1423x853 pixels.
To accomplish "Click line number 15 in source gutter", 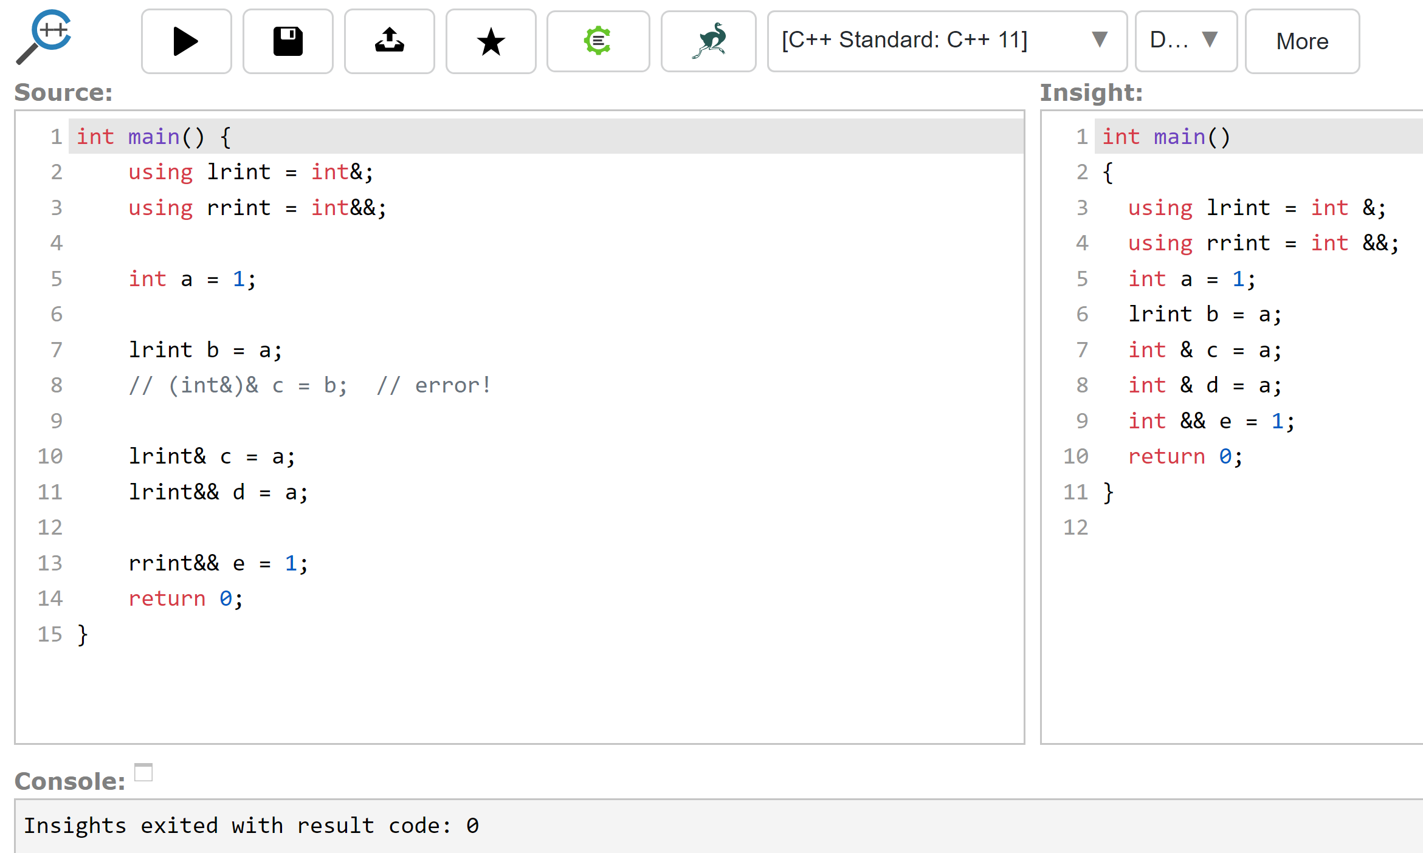I will (x=50, y=634).
